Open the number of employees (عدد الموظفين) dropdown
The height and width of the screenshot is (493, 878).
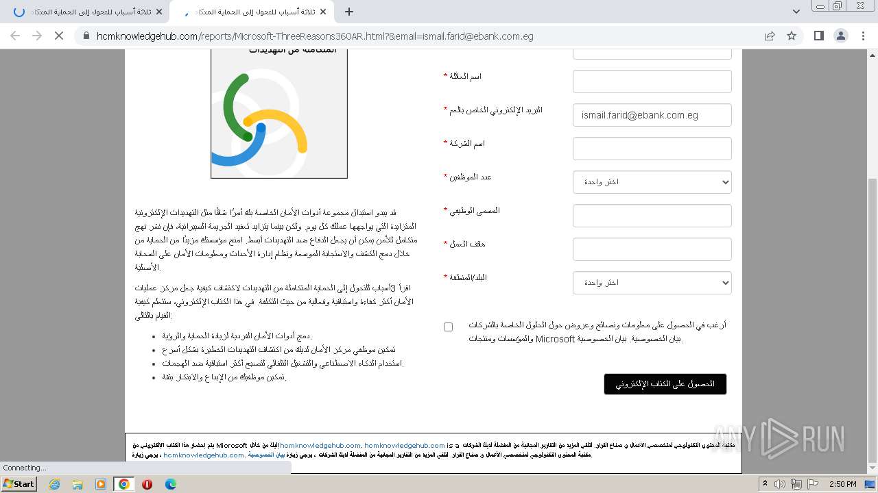pyautogui.click(x=652, y=182)
